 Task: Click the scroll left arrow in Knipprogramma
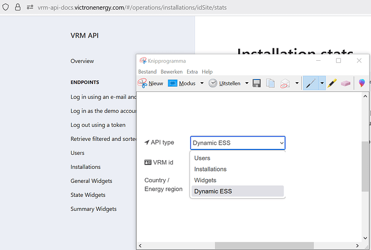(140, 246)
